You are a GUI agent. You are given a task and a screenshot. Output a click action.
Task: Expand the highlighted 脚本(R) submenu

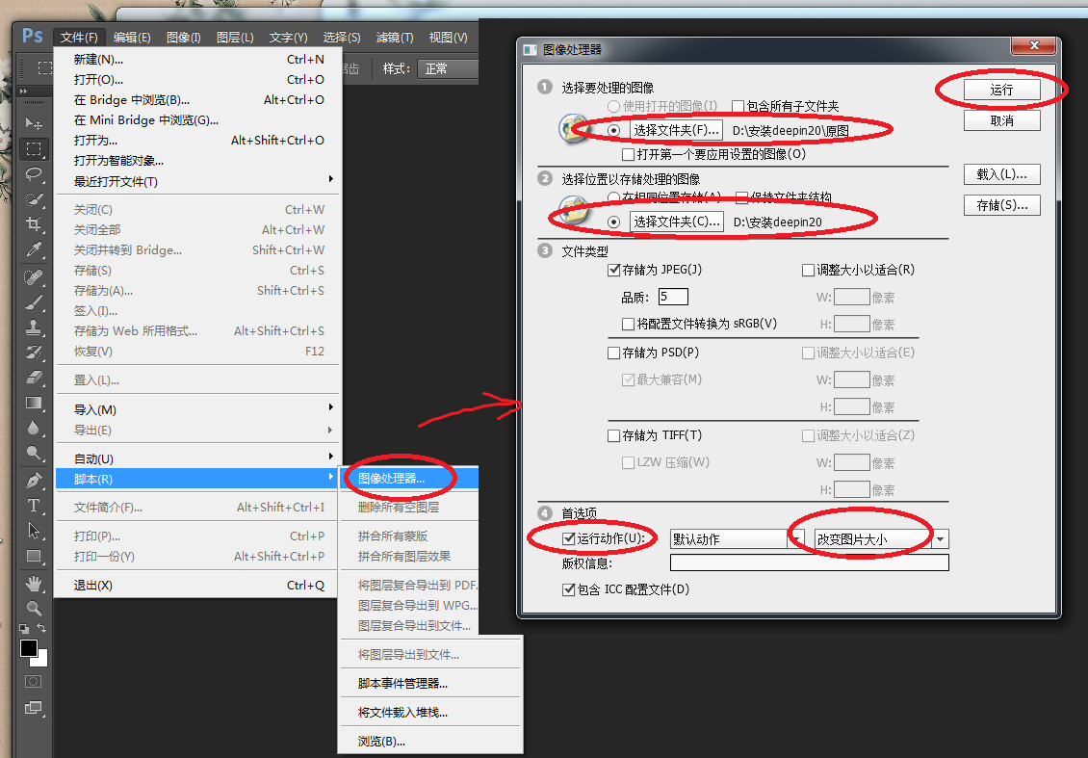coord(196,479)
